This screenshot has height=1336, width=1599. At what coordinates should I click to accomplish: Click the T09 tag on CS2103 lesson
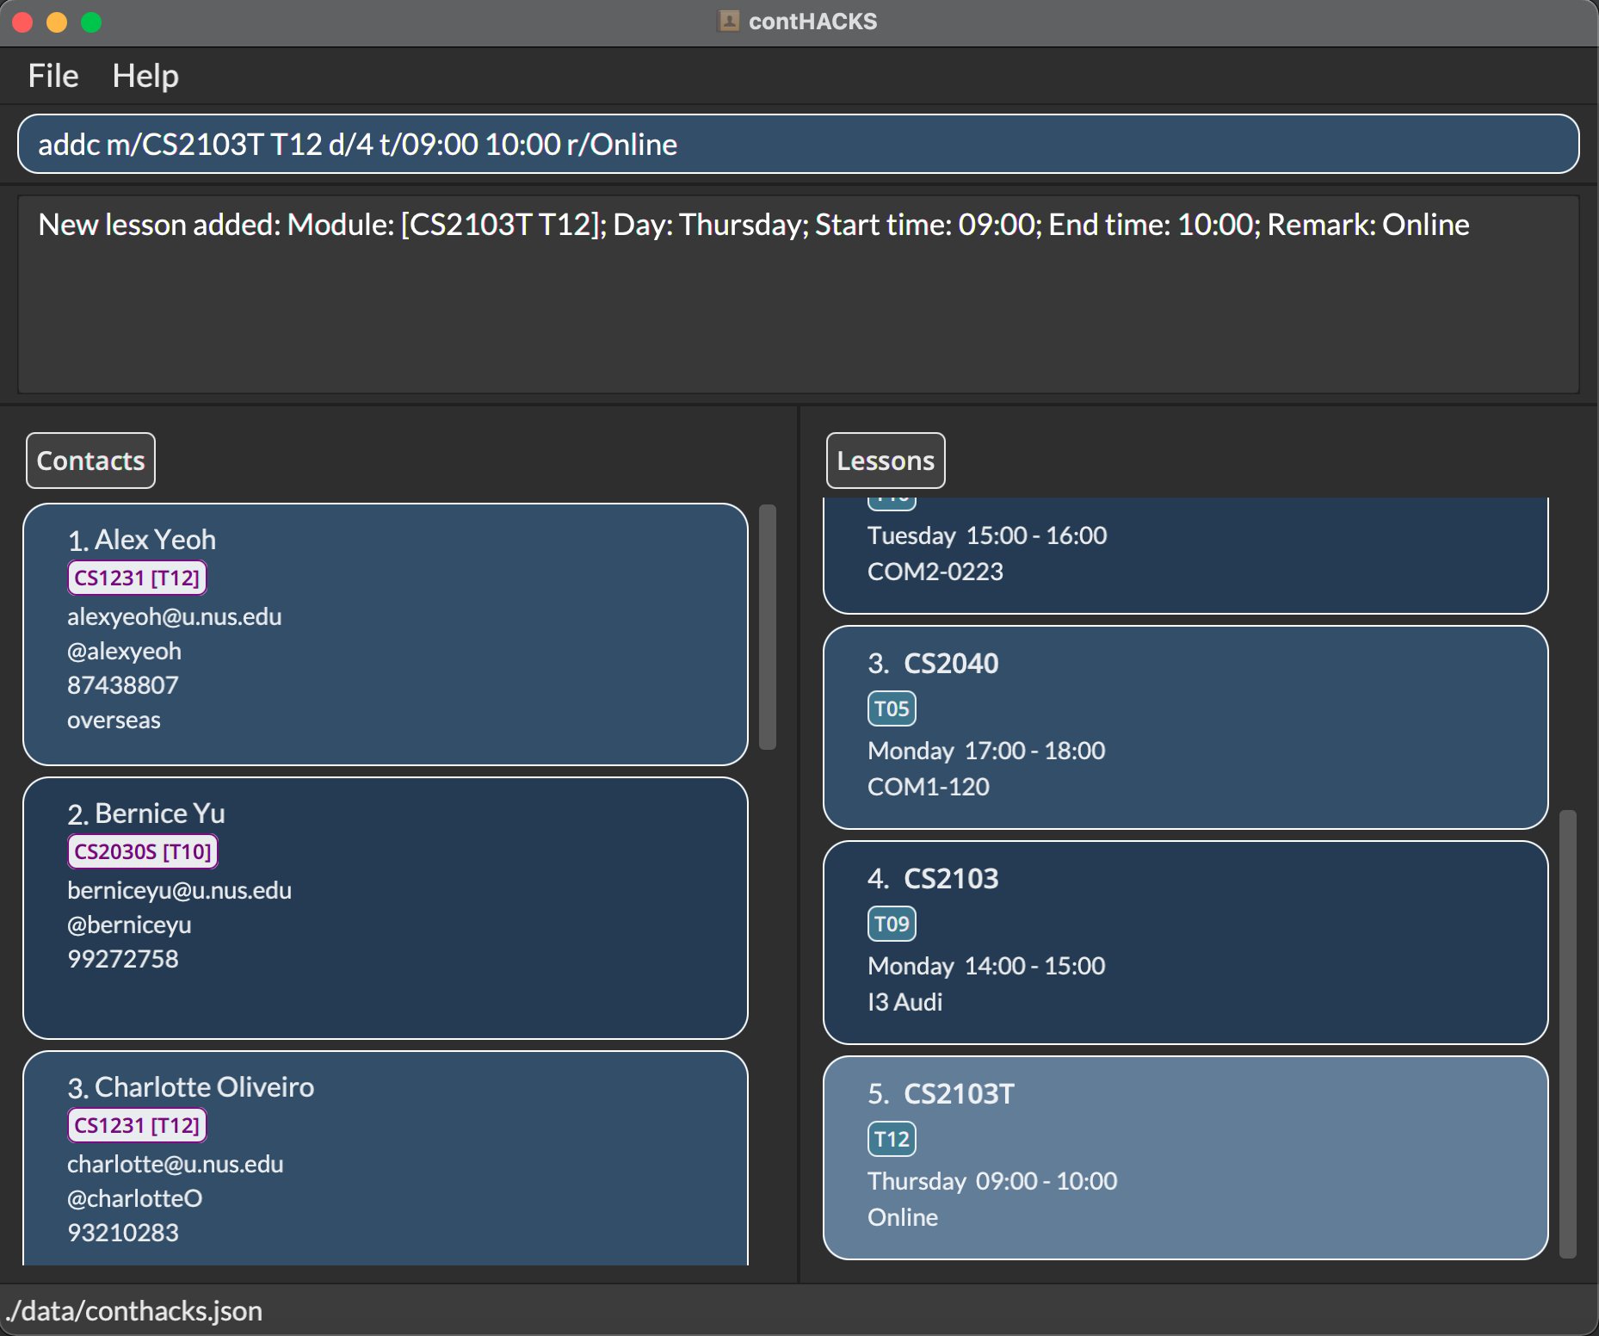pyautogui.click(x=891, y=924)
